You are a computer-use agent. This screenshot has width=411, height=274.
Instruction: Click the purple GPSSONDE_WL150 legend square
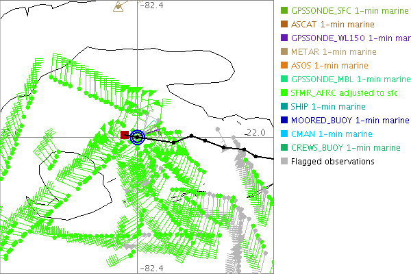(x=284, y=38)
